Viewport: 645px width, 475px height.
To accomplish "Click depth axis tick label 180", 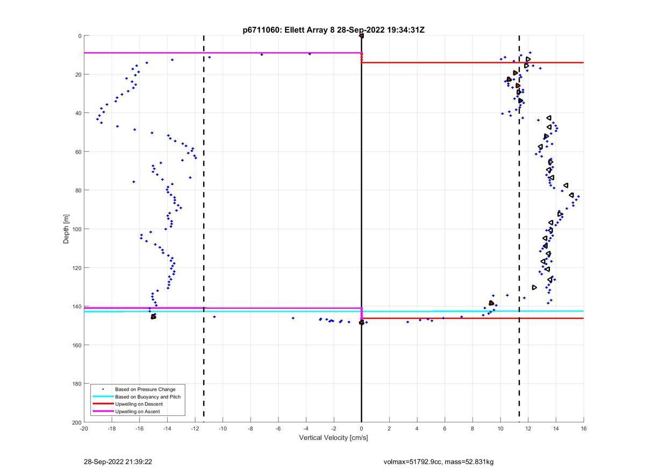I will (x=76, y=384).
